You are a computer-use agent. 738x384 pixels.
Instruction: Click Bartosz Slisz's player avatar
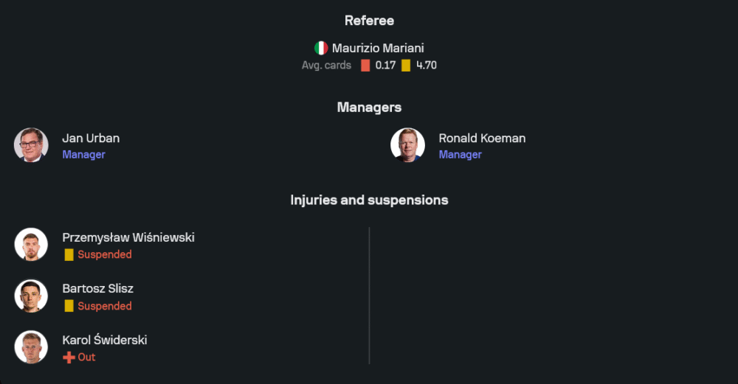(31, 296)
